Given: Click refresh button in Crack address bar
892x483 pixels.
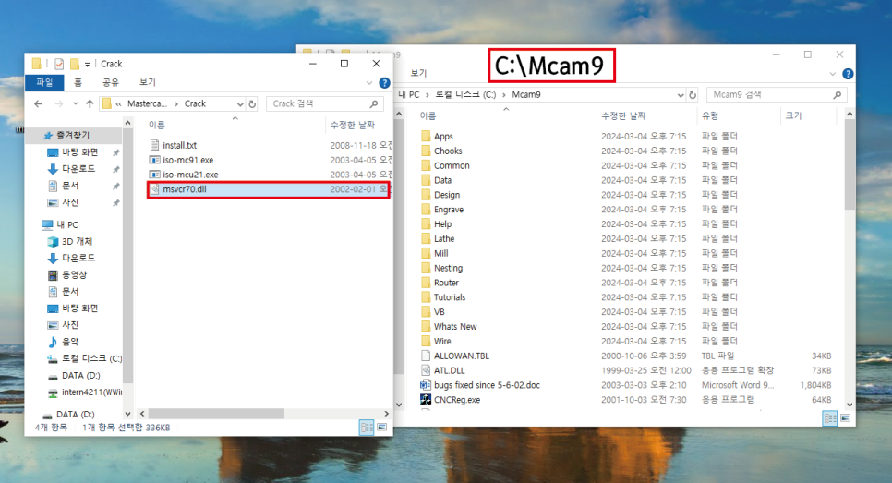Looking at the screenshot, I should [x=253, y=104].
